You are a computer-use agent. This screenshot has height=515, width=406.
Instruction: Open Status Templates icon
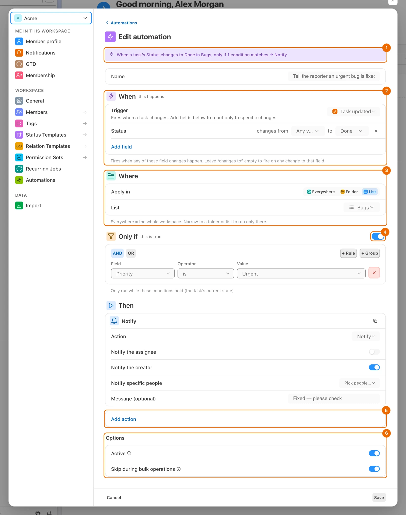[x=19, y=135]
